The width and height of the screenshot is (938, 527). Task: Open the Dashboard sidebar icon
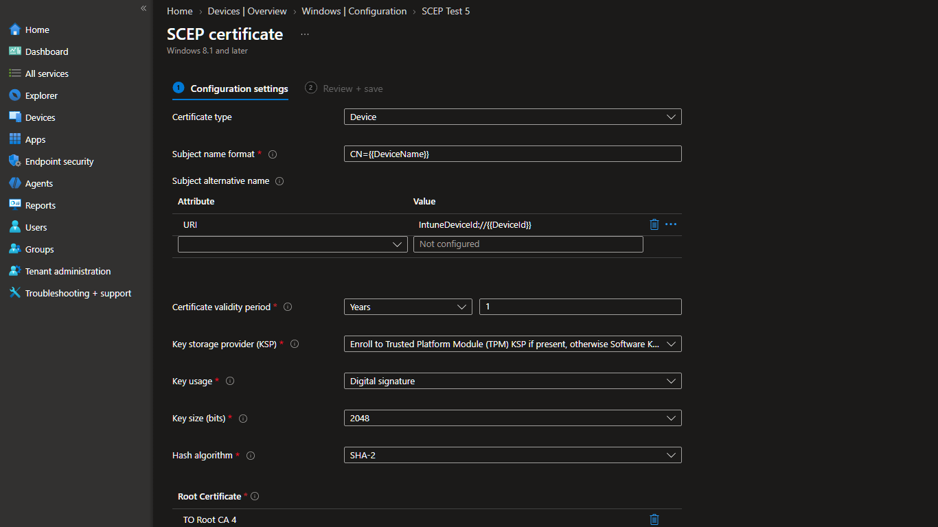click(15, 51)
